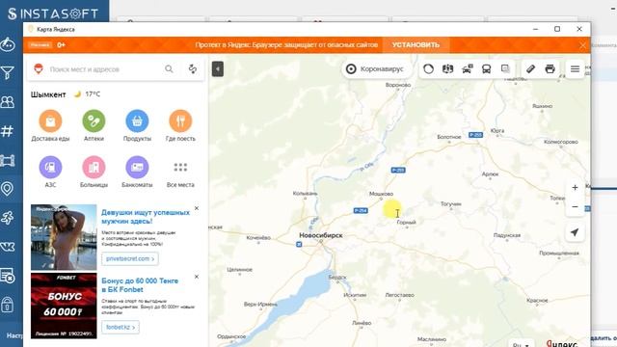Toggle the parking layer icon

click(467, 69)
